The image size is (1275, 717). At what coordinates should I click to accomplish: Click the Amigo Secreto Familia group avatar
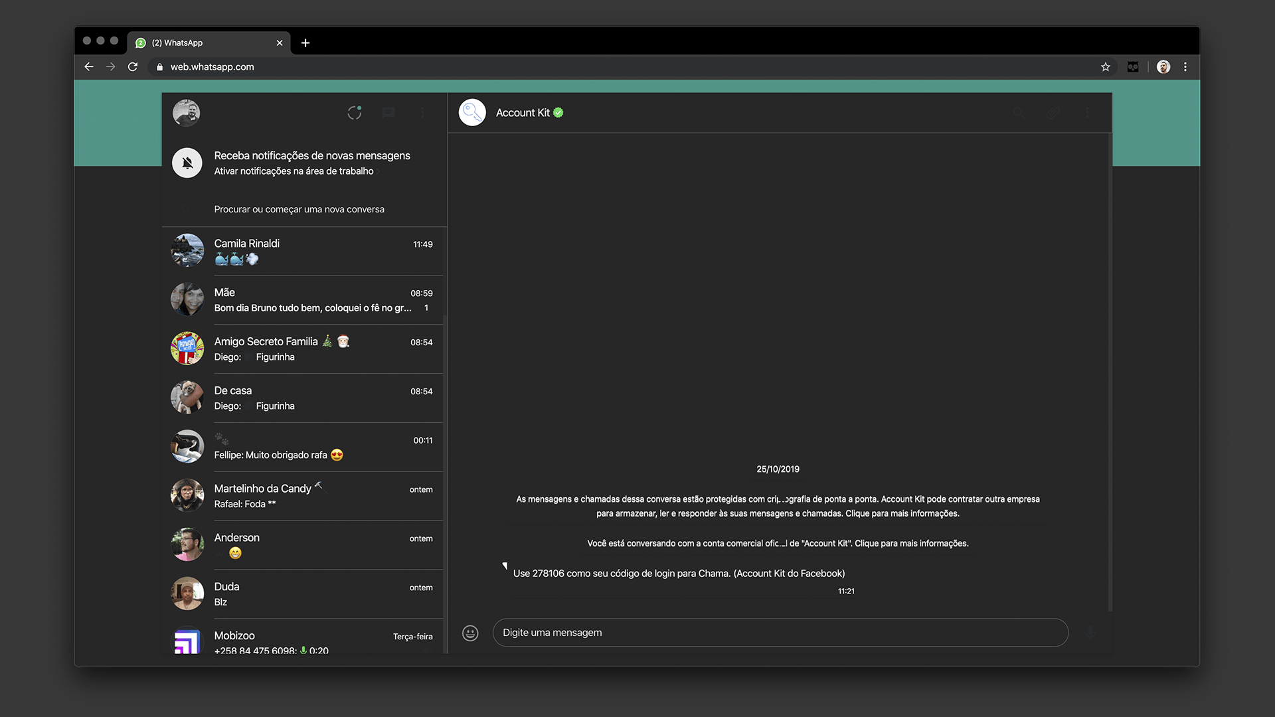point(187,349)
